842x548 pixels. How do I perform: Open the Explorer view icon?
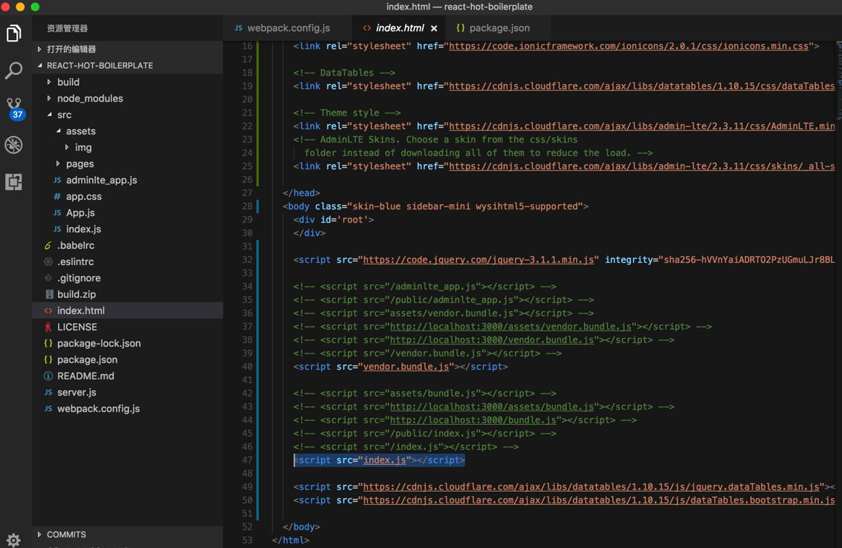(14, 33)
